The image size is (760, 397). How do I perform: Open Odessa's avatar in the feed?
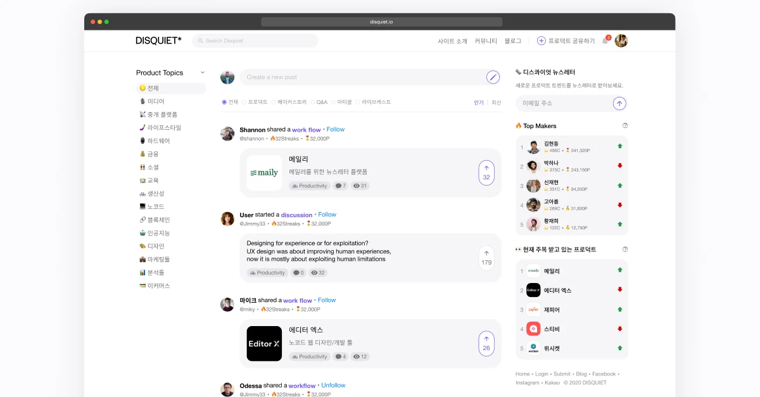pos(227,389)
